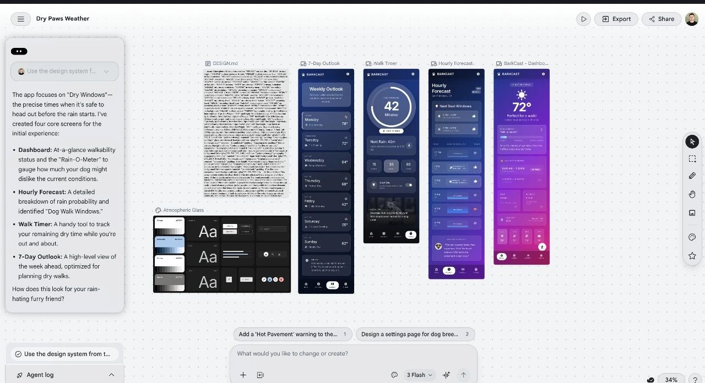The height and width of the screenshot is (383, 705).
Task: Click the Monday card in 7-Day Outlook
Action: 326,121
